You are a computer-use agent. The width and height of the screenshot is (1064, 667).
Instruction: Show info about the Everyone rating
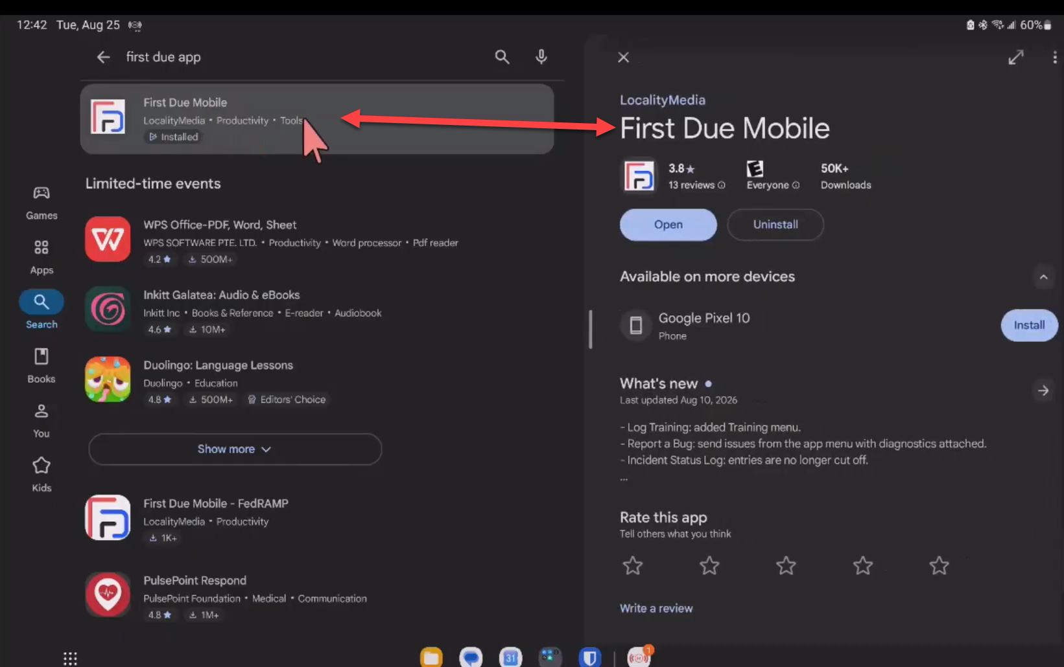[796, 185]
